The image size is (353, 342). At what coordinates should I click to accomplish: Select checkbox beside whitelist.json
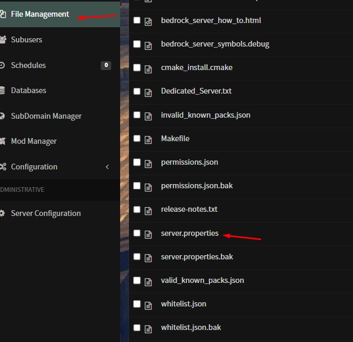pyautogui.click(x=137, y=304)
